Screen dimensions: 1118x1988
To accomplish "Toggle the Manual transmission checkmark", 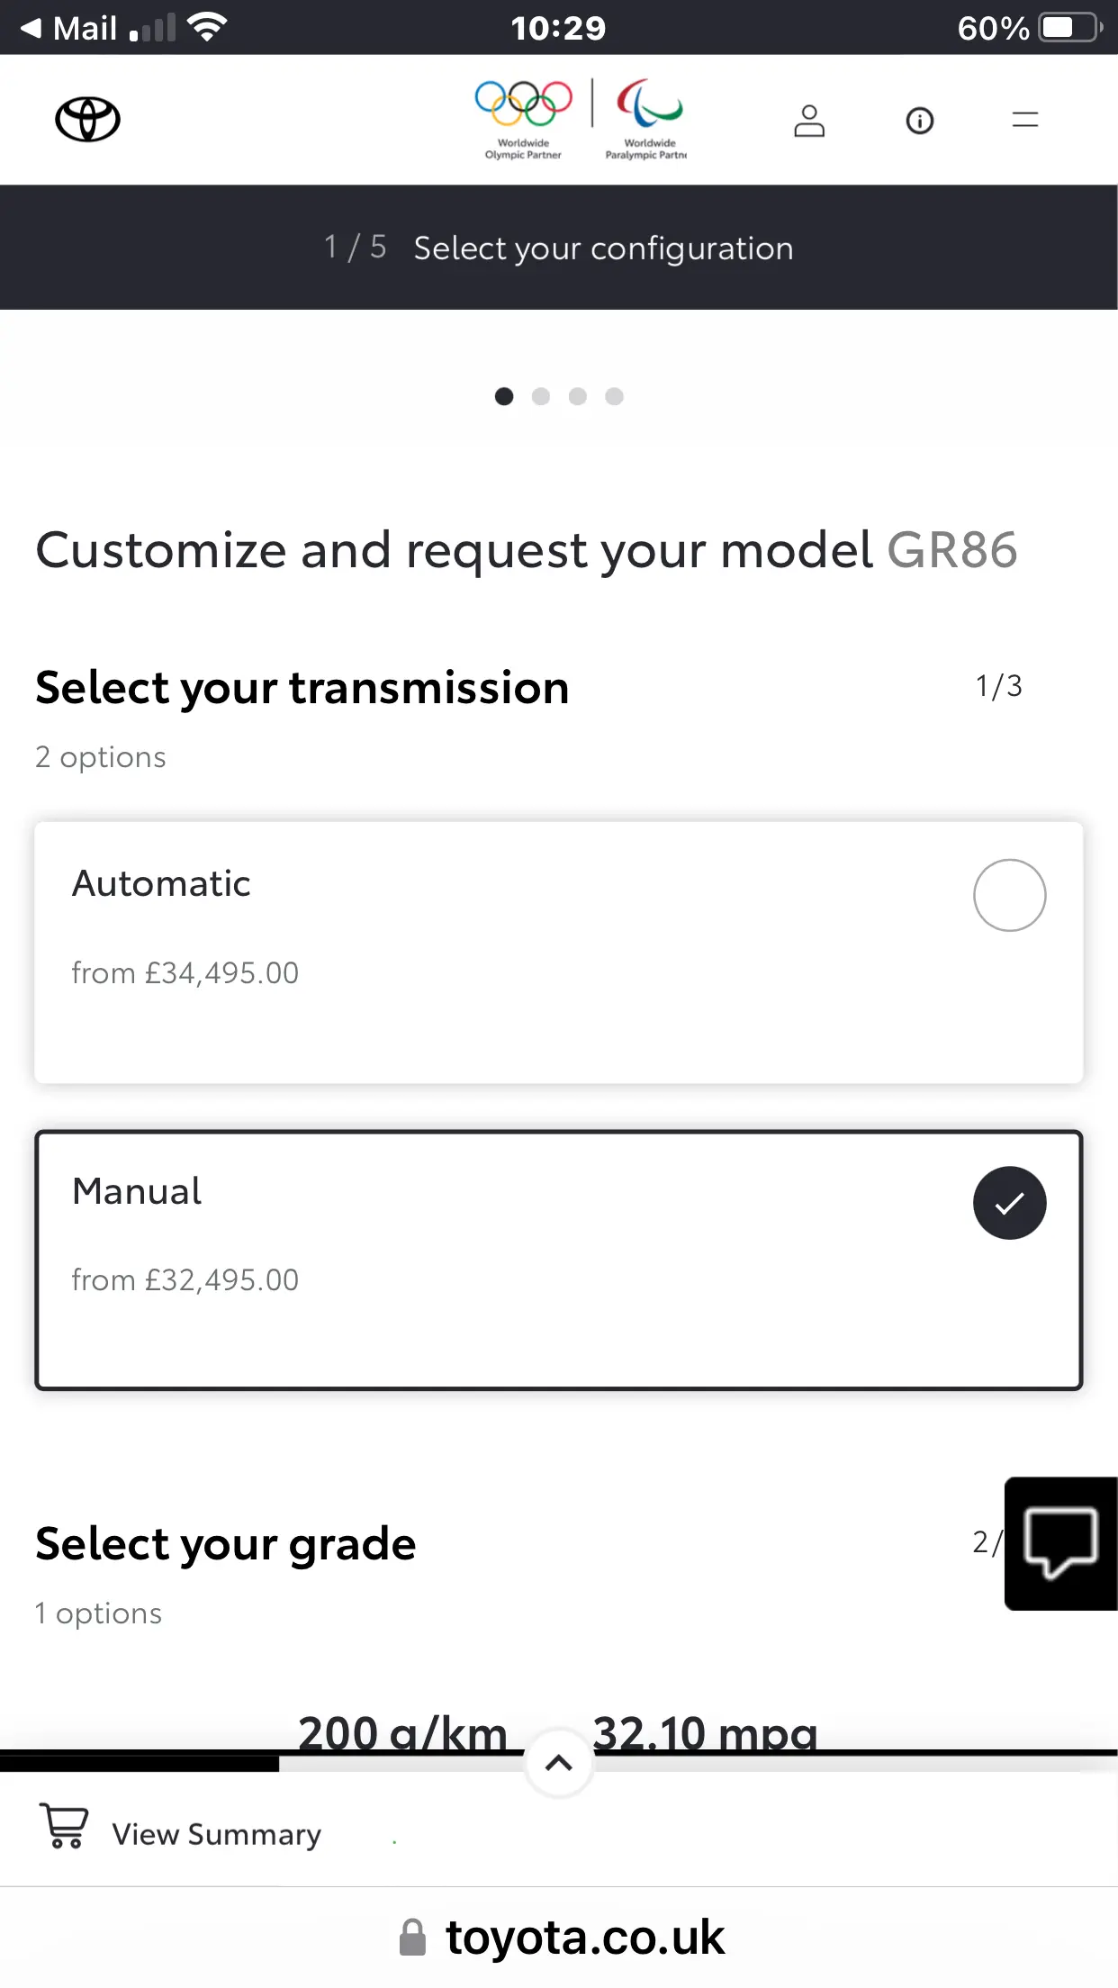I will tap(1009, 1203).
